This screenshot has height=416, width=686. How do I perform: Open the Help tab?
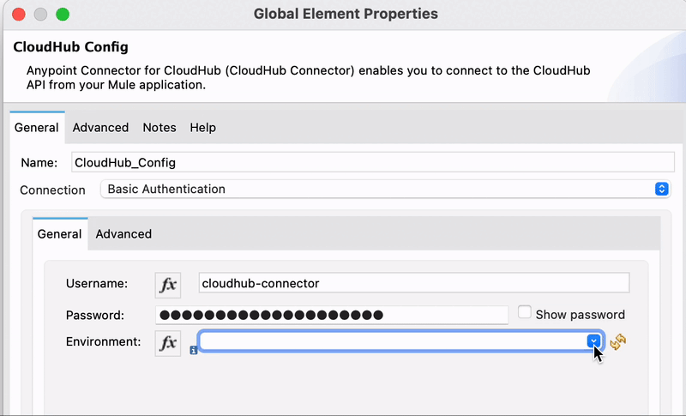[x=203, y=127]
